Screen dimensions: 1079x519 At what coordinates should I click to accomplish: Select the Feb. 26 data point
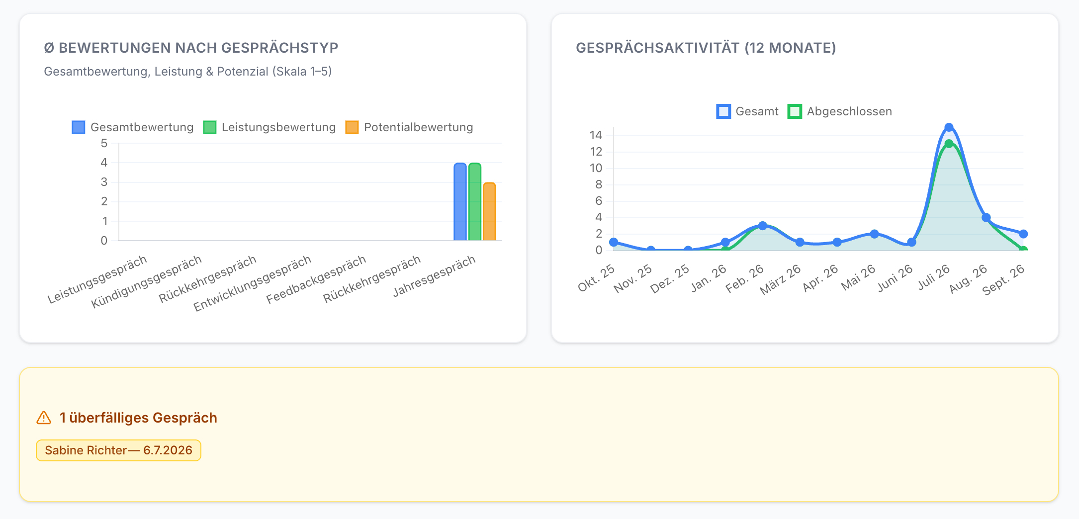[762, 226]
